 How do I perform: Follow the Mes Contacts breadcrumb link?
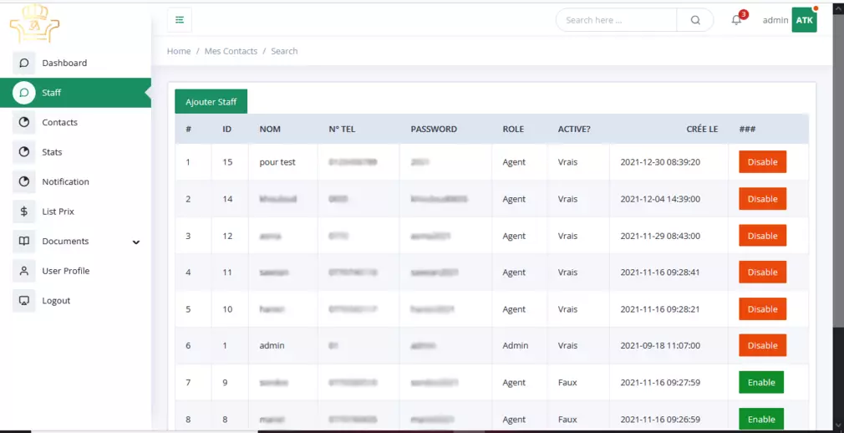click(231, 51)
